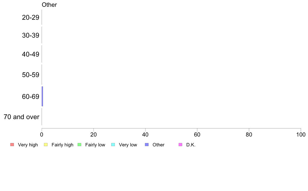
Task: Click the Other chart title
Action: pyautogui.click(x=49, y=5)
